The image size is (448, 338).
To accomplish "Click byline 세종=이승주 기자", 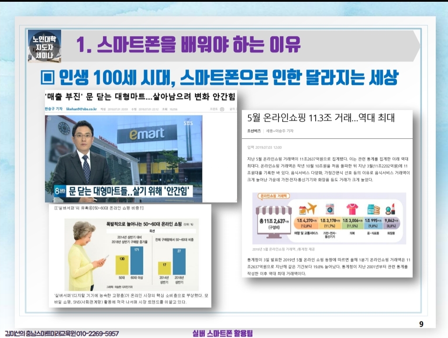I will [x=279, y=131].
